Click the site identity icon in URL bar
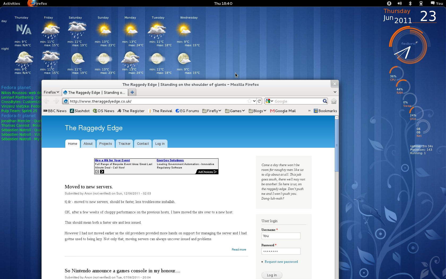The height and width of the screenshot is (279, 446). [66, 101]
